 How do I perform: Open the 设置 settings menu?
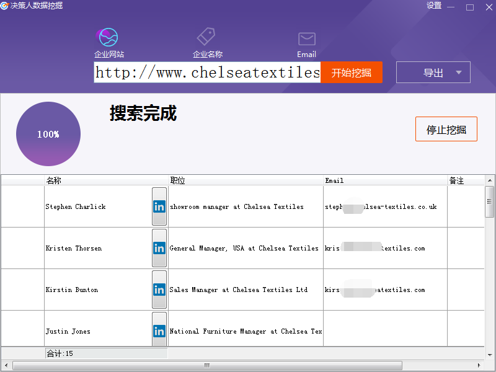(433, 6)
